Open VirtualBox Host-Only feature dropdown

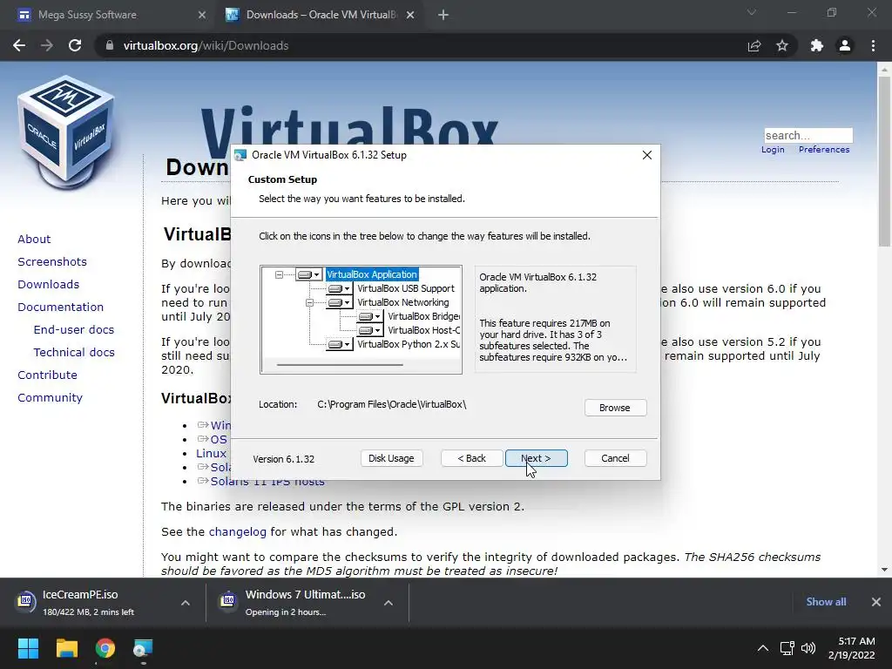click(x=370, y=330)
